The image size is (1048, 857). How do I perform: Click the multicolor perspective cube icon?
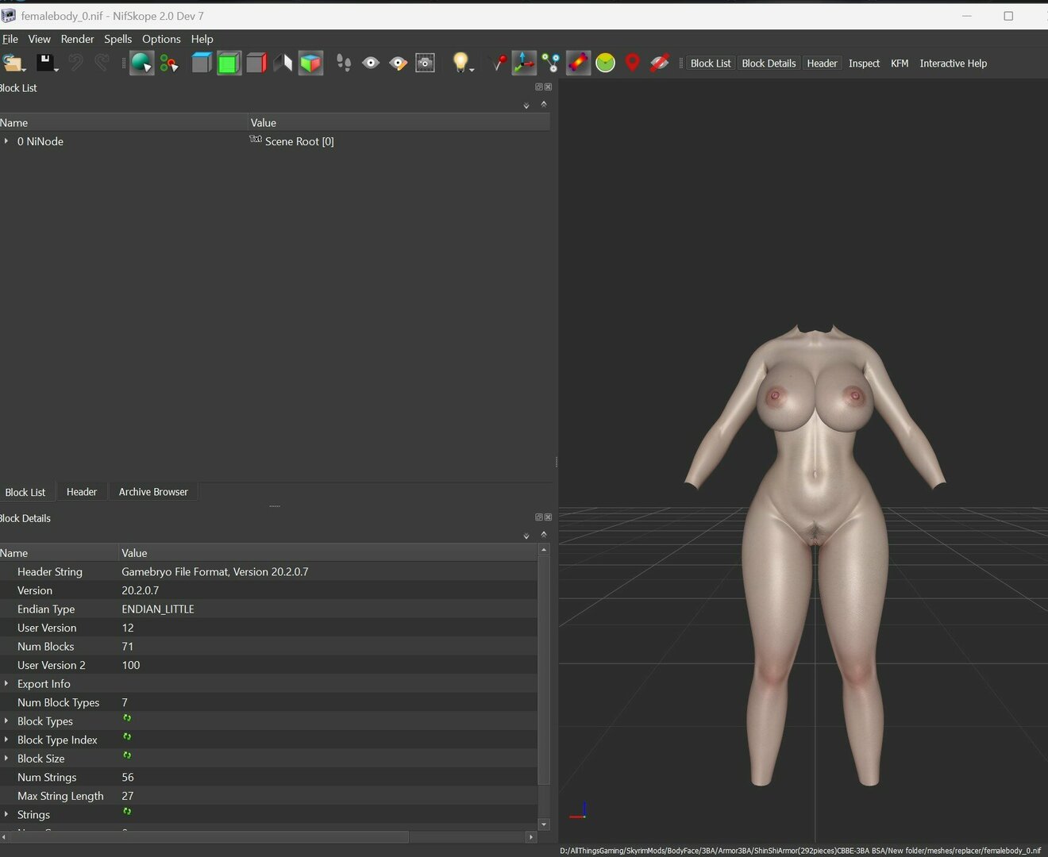pos(310,63)
